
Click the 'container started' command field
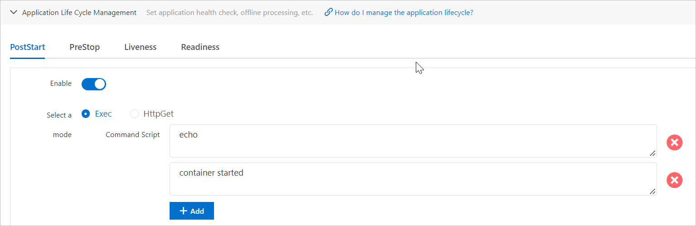[x=413, y=179]
